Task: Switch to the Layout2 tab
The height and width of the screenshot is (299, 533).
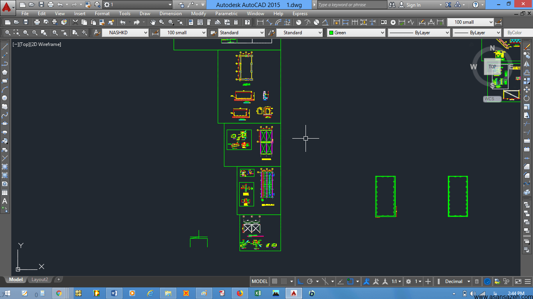Action: 40,280
